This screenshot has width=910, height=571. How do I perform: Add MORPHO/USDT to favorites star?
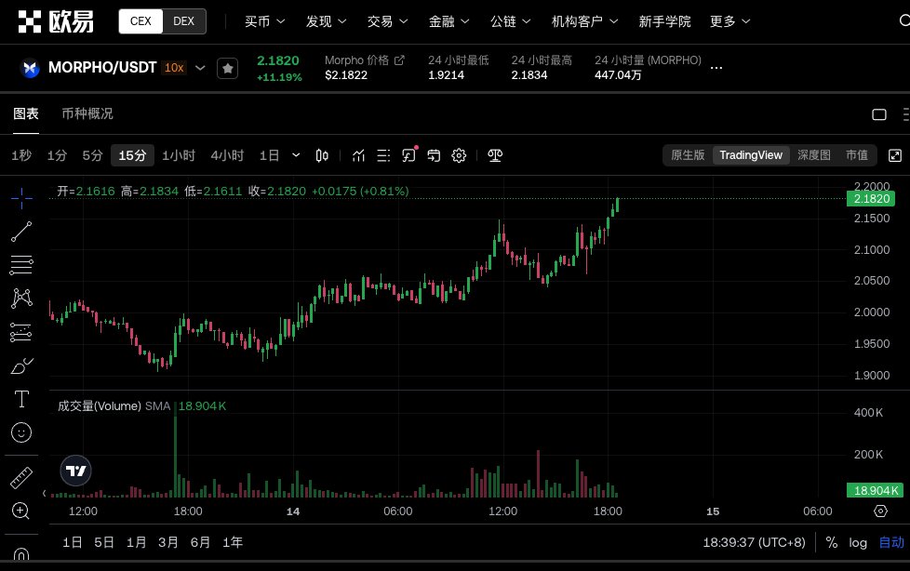click(227, 69)
